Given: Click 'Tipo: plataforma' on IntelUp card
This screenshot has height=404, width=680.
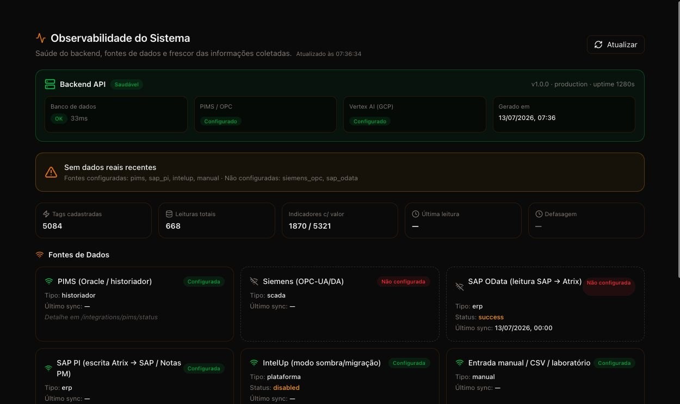Looking at the screenshot, I should pos(275,377).
